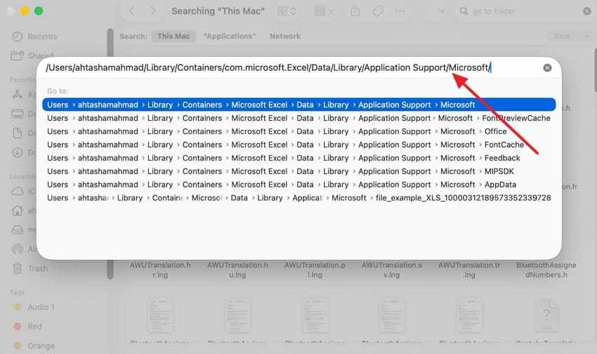Screen dimensions: 597x354
Task: Set search scope to Network
Action: [284, 36]
